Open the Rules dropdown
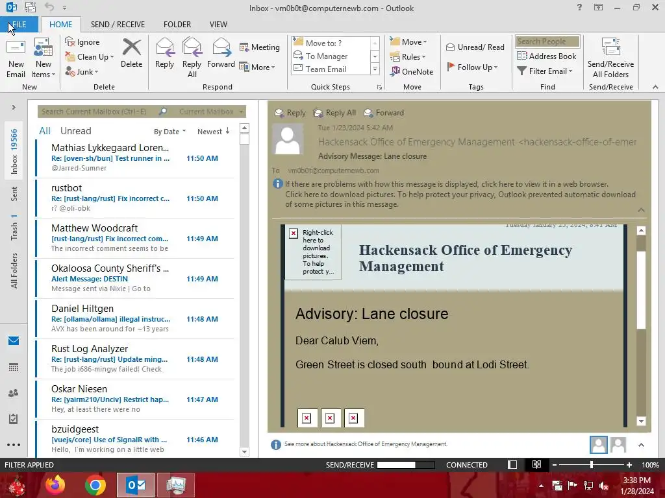The height and width of the screenshot is (498, 665). click(x=408, y=57)
